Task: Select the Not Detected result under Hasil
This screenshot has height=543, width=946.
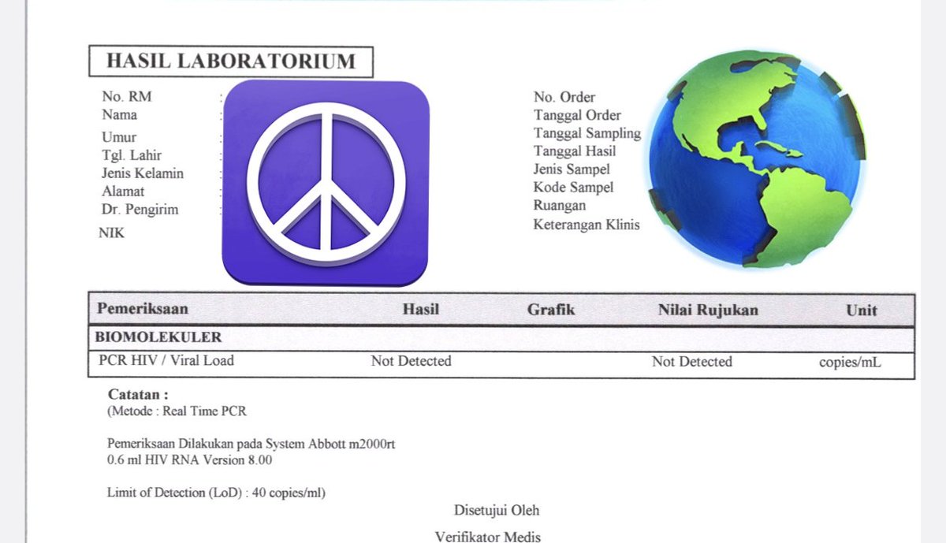Action: click(x=412, y=361)
